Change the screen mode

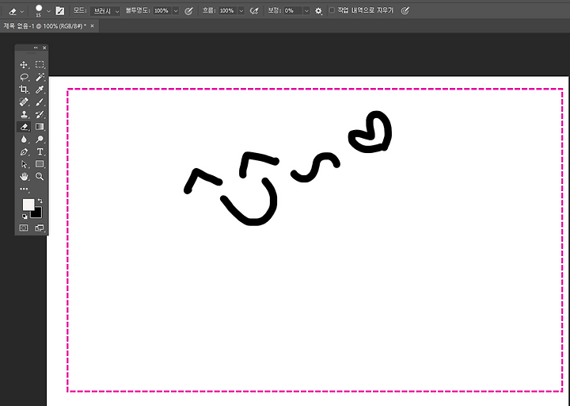click(40, 228)
